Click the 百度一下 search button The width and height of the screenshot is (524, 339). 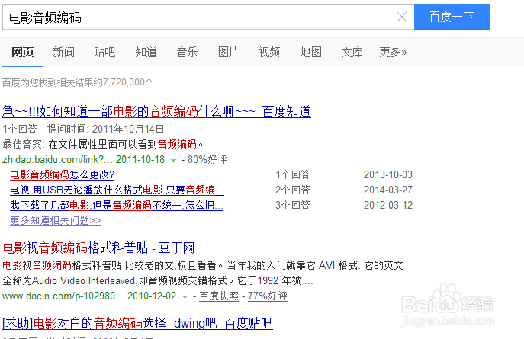click(452, 17)
